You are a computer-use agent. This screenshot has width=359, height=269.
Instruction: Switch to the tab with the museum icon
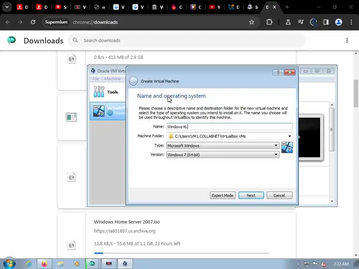click(x=157, y=7)
